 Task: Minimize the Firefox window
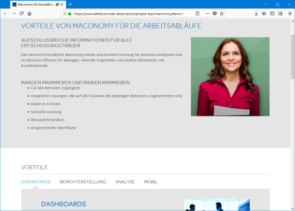pyautogui.click(x=266, y=5)
